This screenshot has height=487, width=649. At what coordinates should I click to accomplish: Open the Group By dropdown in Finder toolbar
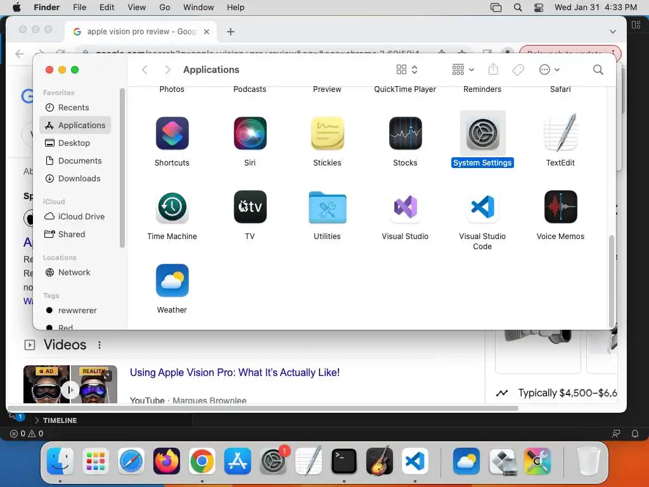point(463,70)
